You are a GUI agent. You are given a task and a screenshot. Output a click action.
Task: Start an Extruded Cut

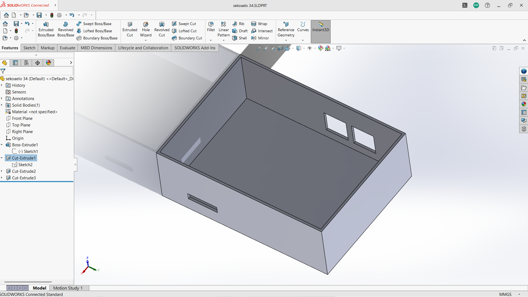(130, 29)
